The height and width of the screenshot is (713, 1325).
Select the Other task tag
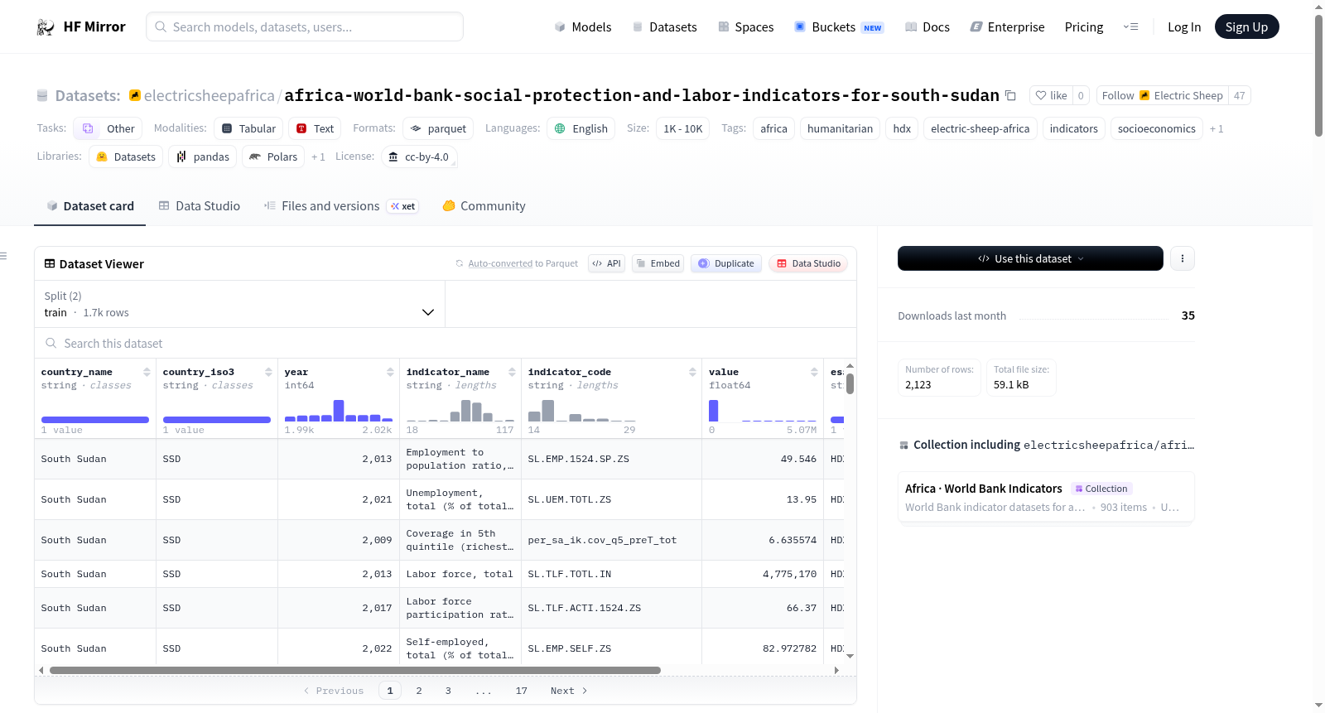pyautogui.click(x=108, y=128)
